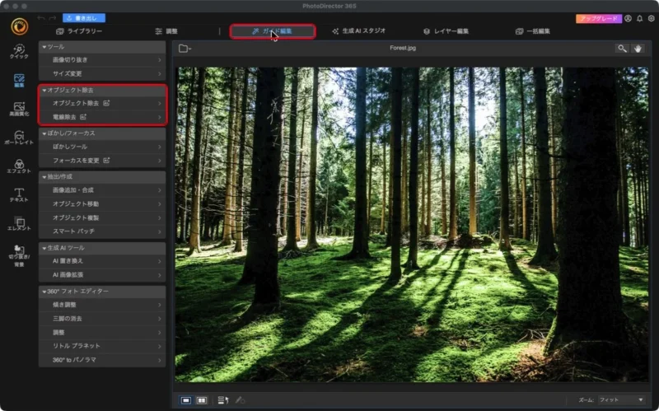Open the 電線除去 tool row

click(102, 117)
